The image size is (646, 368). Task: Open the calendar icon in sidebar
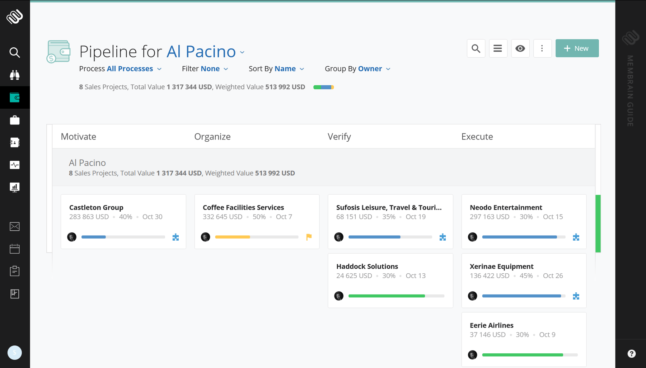point(15,249)
